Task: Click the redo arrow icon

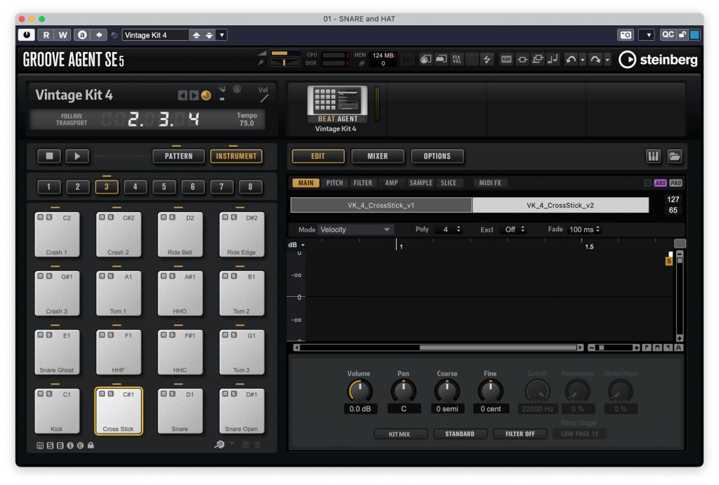Action: (595, 60)
